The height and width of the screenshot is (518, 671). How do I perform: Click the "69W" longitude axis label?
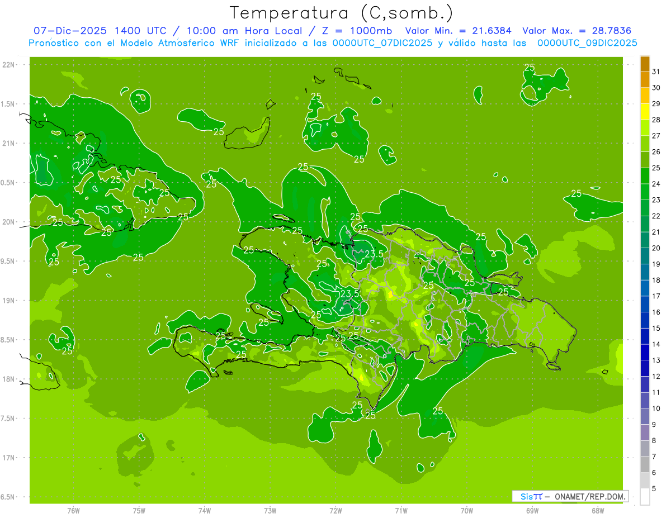pyautogui.click(x=532, y=510)
